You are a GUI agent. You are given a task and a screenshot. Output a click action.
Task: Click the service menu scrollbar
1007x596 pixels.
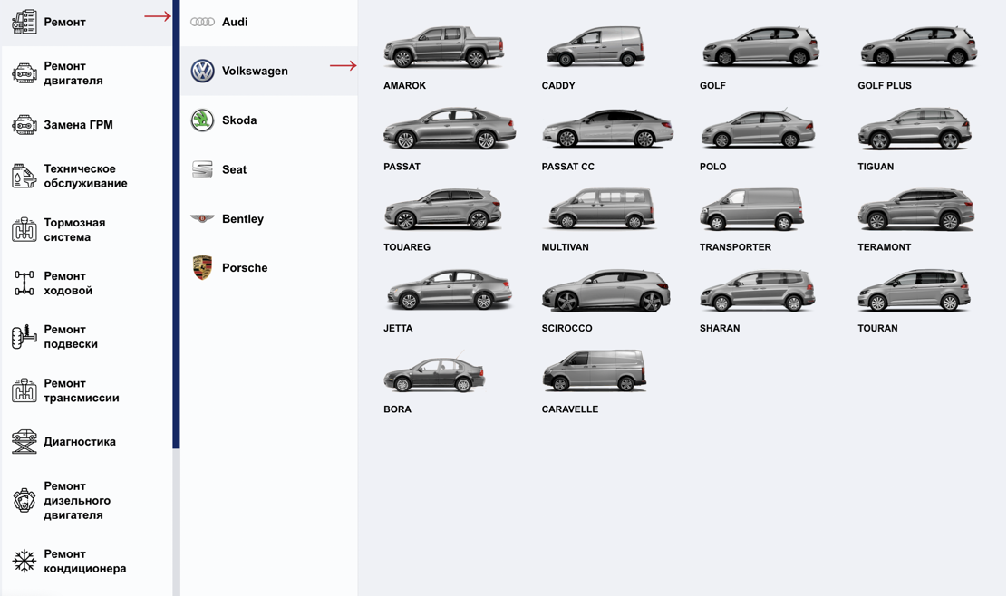click(x=176, y=225)
